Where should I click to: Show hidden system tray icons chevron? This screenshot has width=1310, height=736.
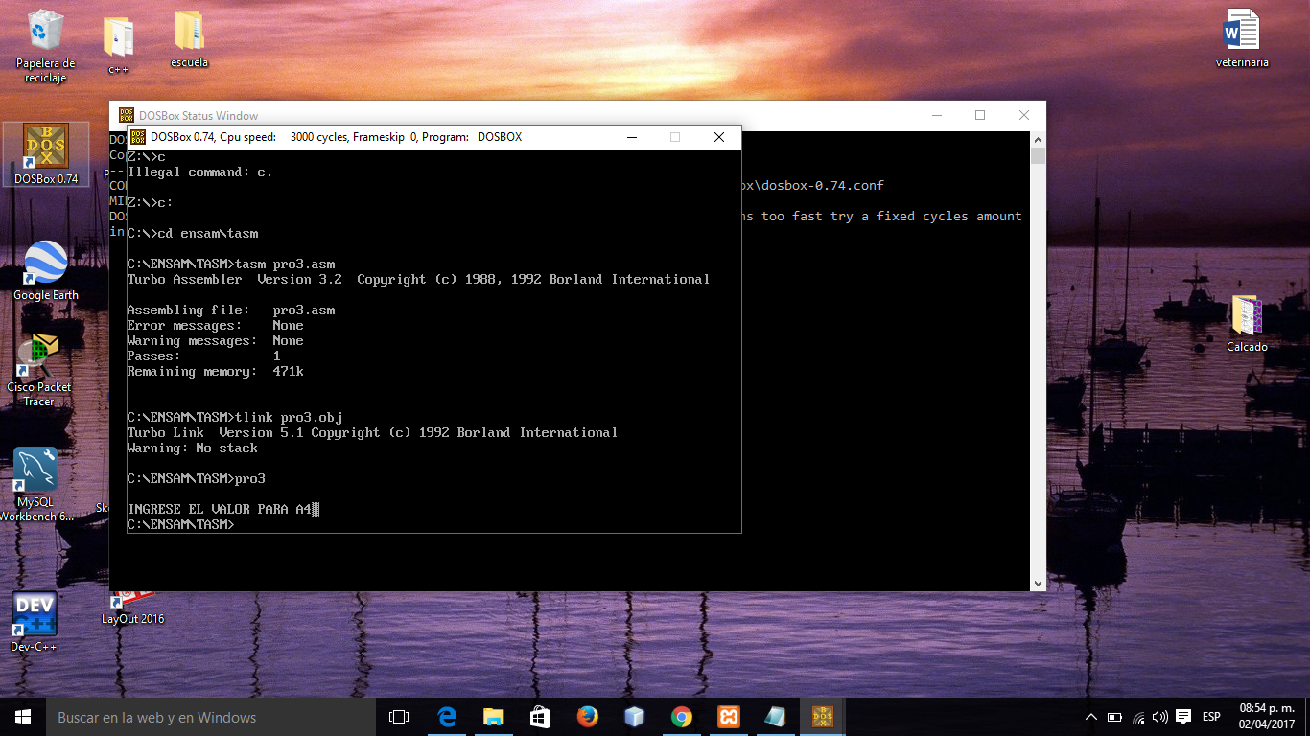pos(1090,717)
